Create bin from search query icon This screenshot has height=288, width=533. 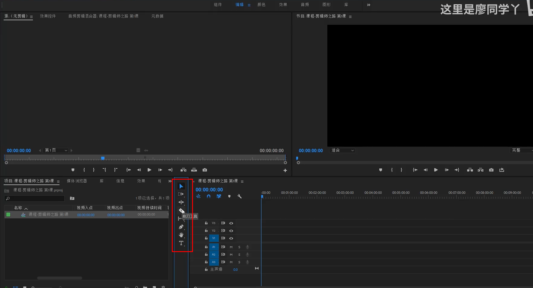[x=72, y=198]
